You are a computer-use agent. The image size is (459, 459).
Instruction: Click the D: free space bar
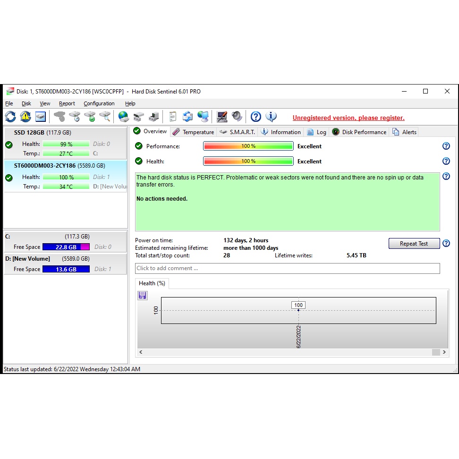[x=66, y=269]
